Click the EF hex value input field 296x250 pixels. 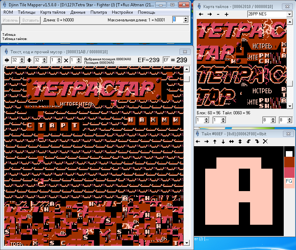(166, 60)
